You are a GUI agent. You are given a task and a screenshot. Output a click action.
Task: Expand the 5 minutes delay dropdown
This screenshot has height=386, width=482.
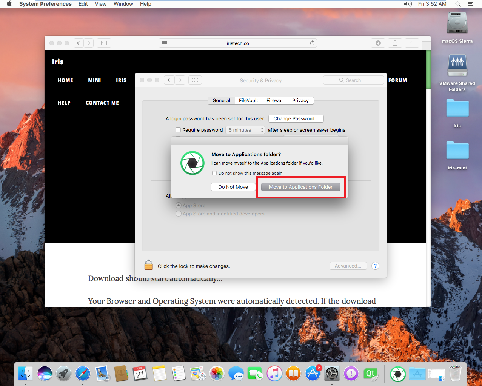pos(246,130)
